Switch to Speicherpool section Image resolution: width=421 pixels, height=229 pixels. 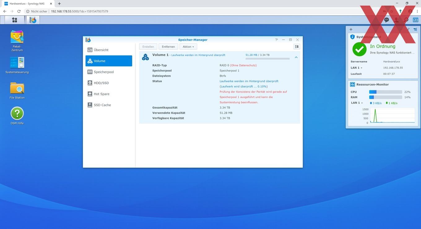click(109, 72)
